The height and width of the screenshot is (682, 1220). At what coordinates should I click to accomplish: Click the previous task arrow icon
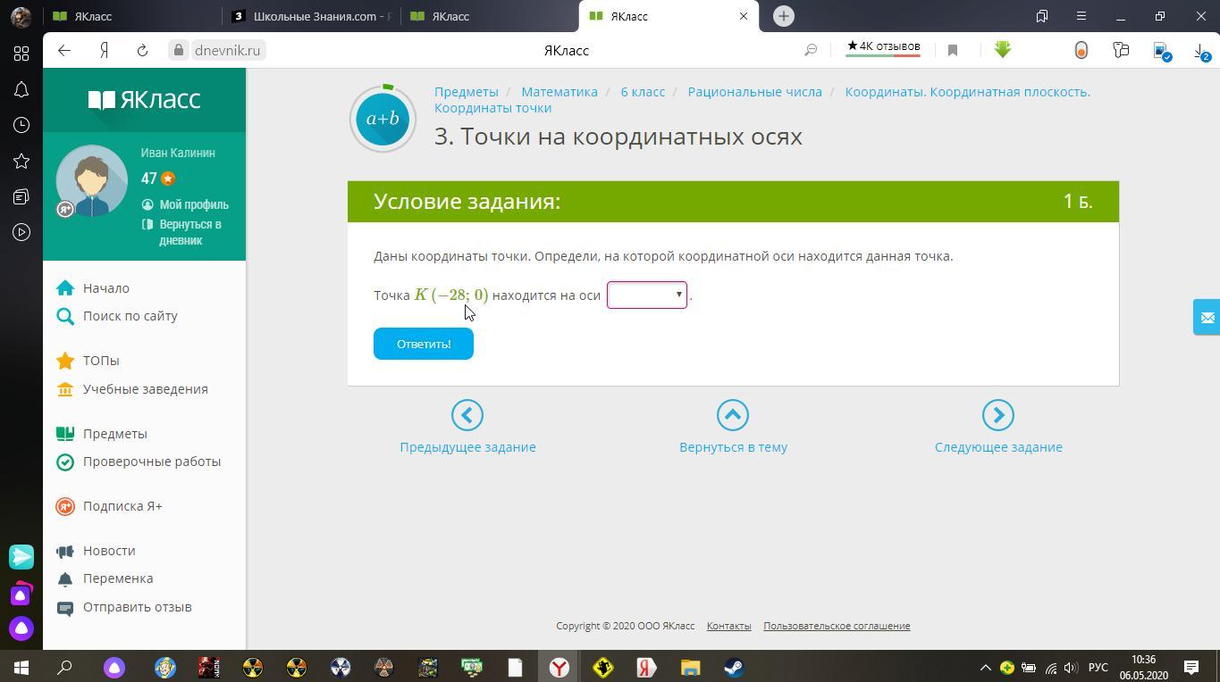coord(467,415)
